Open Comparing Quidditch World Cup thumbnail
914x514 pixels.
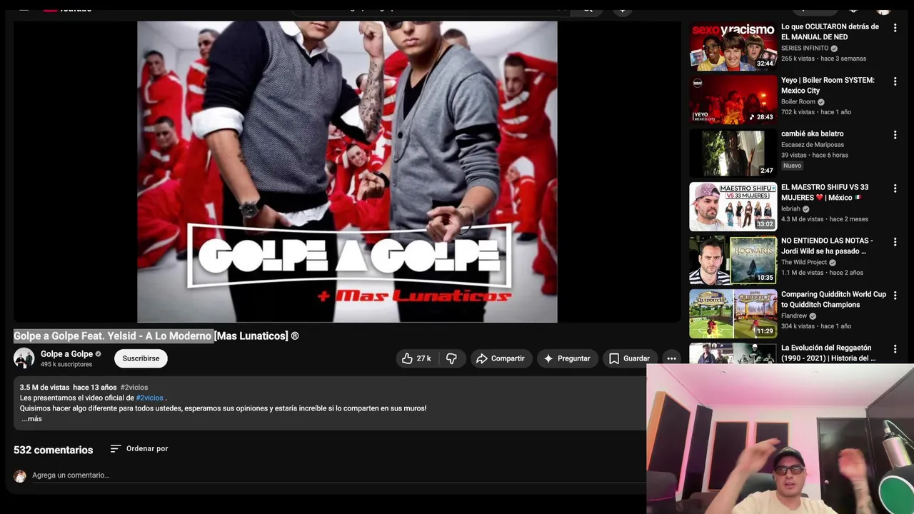point(733,314)
